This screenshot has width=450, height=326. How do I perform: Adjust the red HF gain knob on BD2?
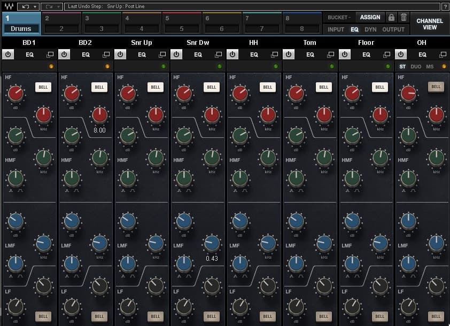tap(72, 95)
